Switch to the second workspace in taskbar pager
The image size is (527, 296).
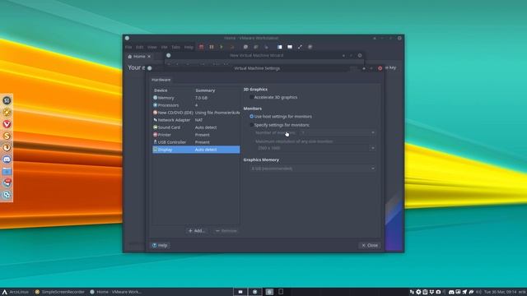(x=254, y=292)
